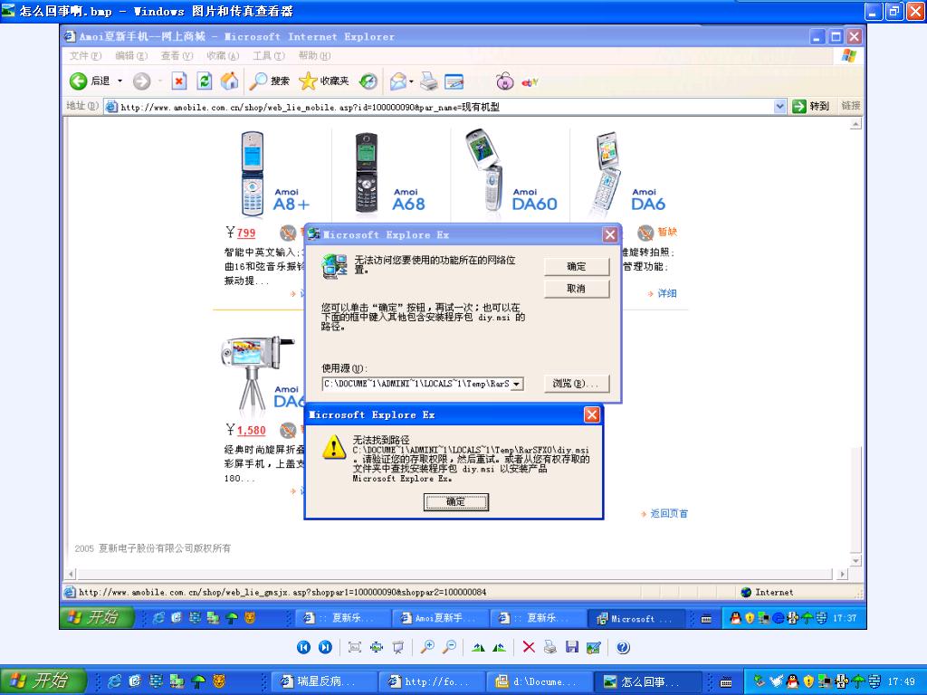Expand the 使用源 path combo box arrow

point(516,384)
